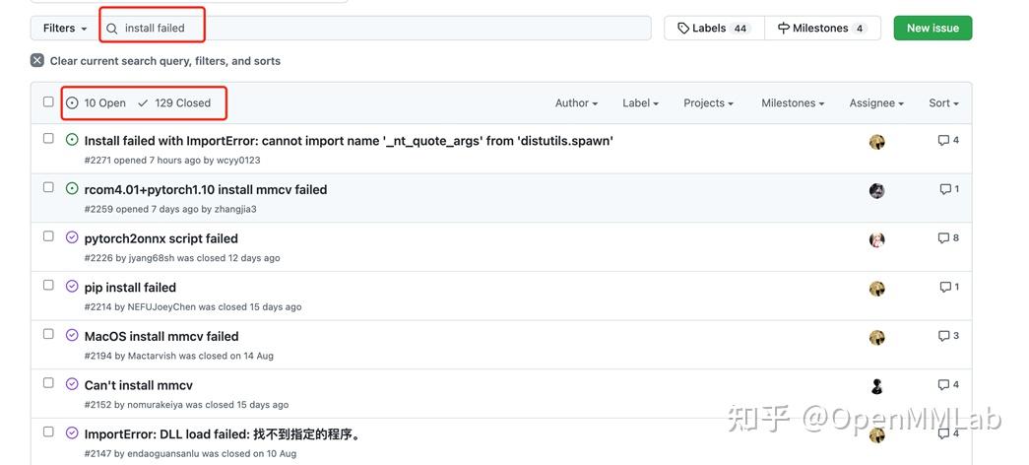Expand the Author filter dropdown
Viewport: 1029px width, 465px height.
(577, 102)
